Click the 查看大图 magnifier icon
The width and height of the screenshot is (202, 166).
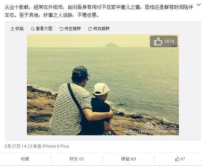33,29
